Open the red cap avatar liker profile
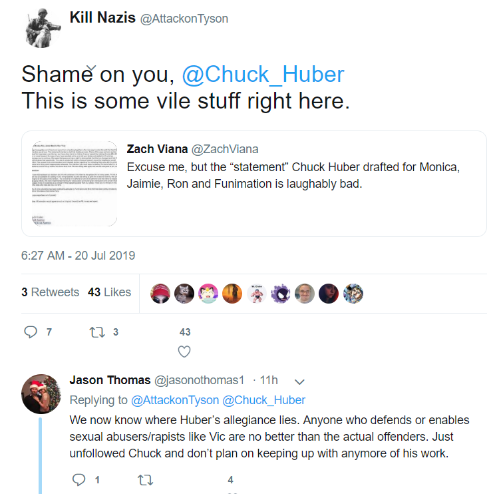The width and height of the screenshot is (493, 494). pyautogui.click(x=160, y=294)
